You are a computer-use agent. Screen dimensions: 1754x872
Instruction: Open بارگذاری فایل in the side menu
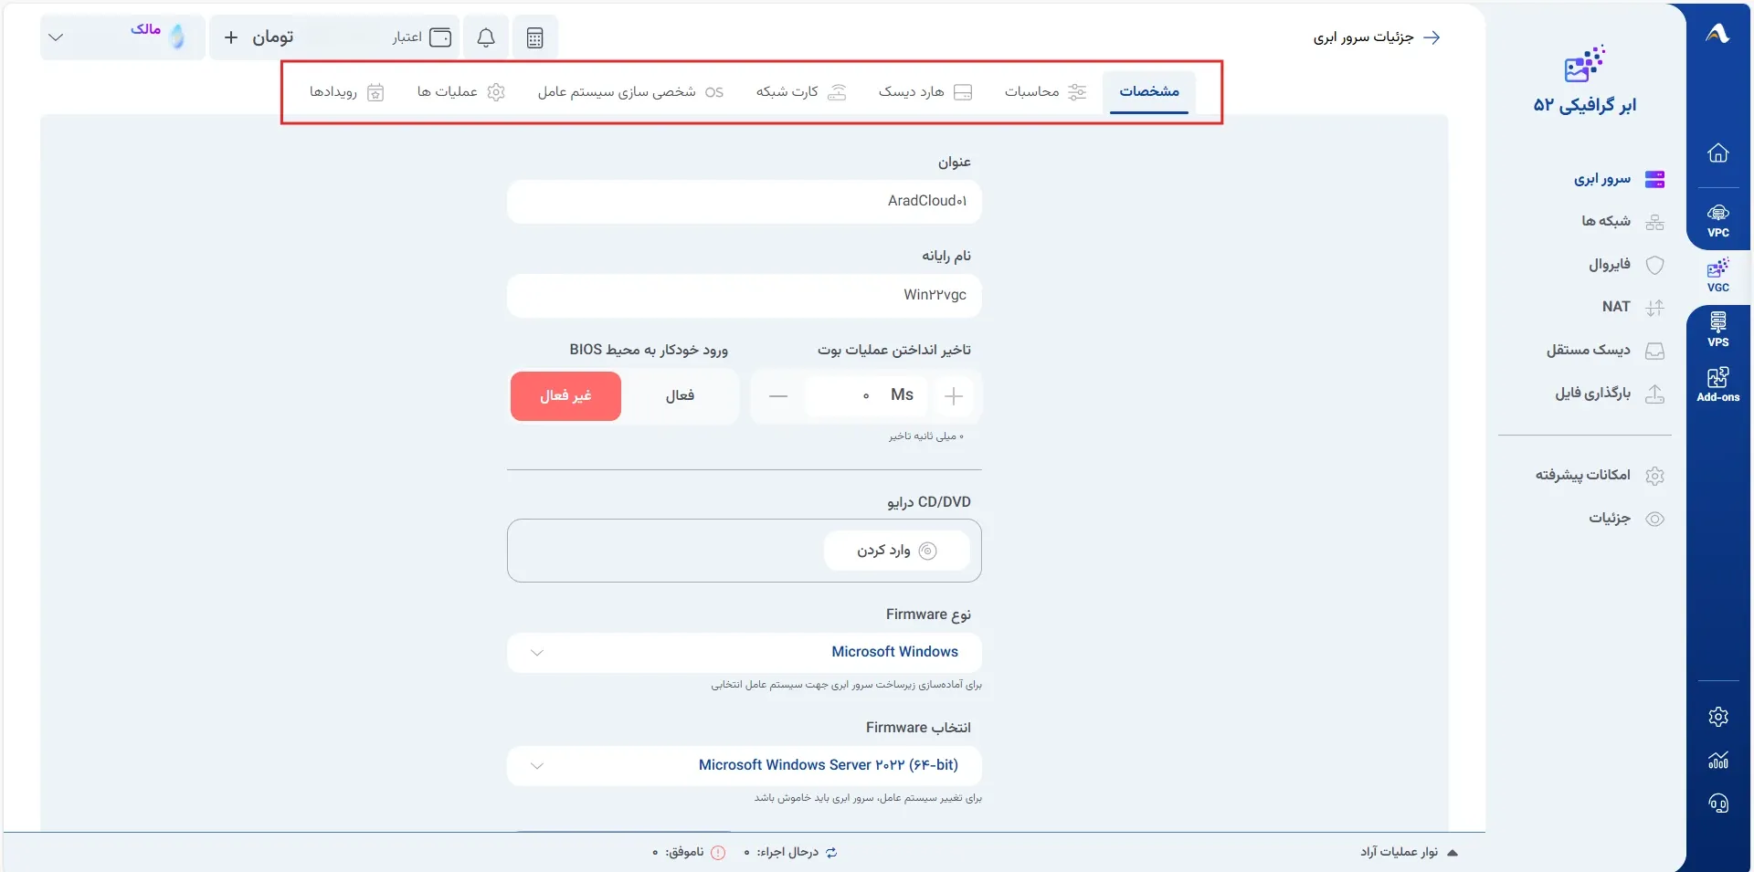pos(1610,394)
